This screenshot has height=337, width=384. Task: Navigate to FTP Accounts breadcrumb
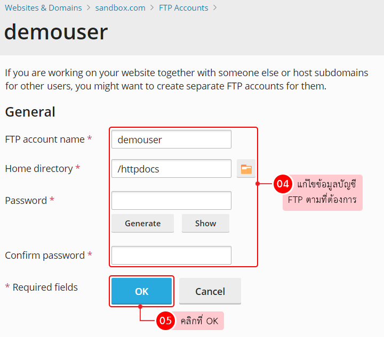(183, 8)
